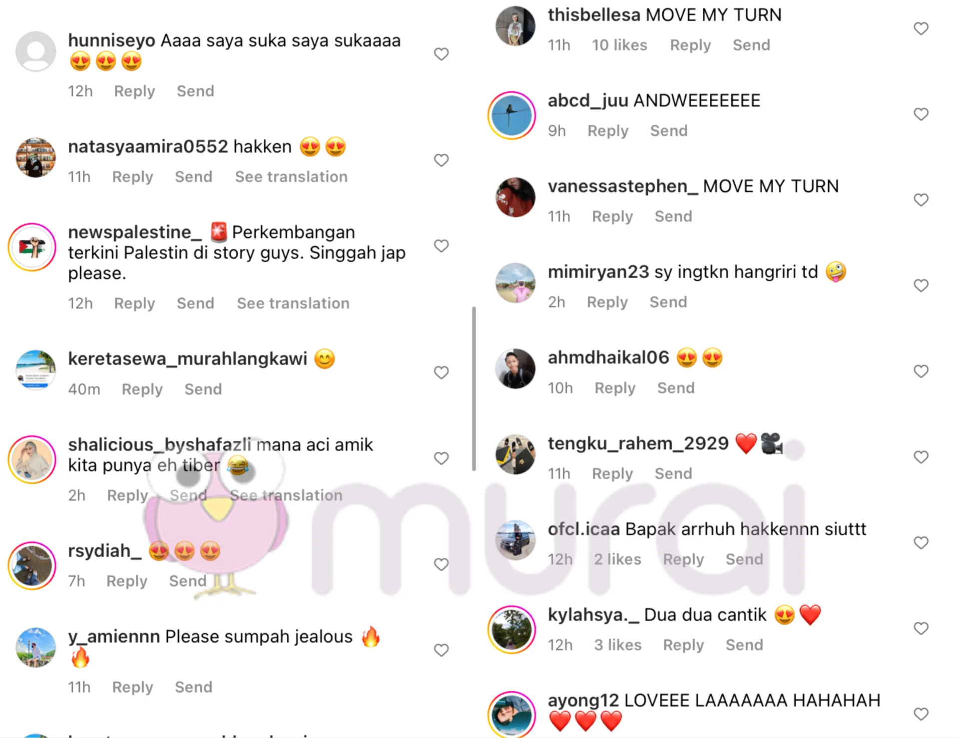
Task: Send tengku_rahem_2929's comment
Action: (673, 474)
